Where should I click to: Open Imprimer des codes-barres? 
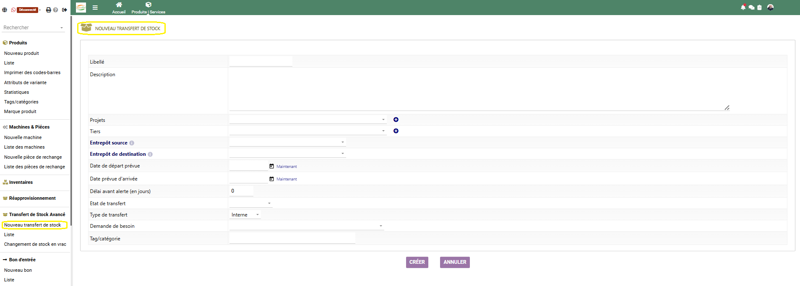click(x=32, y=72)
